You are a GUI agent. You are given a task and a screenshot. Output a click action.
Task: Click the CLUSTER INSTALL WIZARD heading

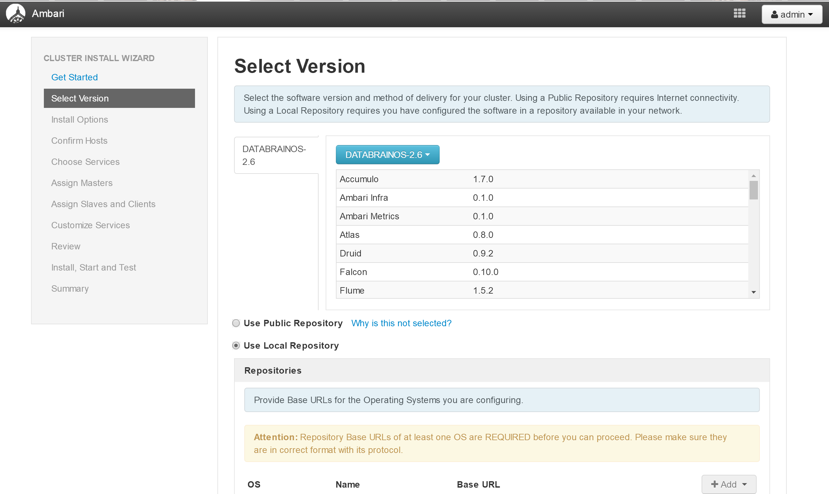point(99,58)
